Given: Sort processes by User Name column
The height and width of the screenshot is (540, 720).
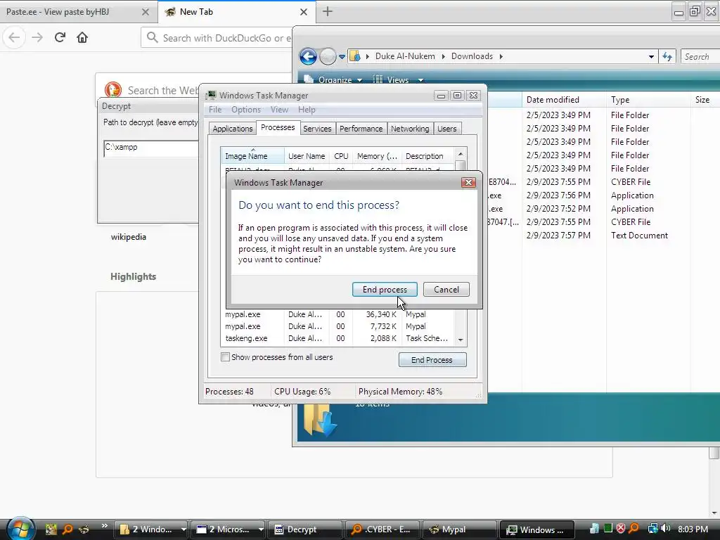Looking at the screenshot, I should click(307, 155).
